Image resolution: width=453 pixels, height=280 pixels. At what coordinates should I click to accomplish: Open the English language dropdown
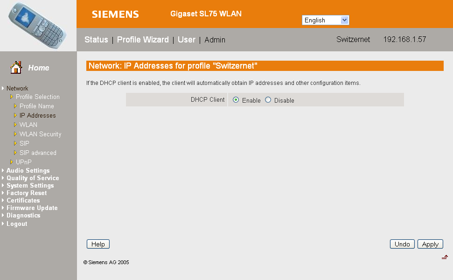326,20
